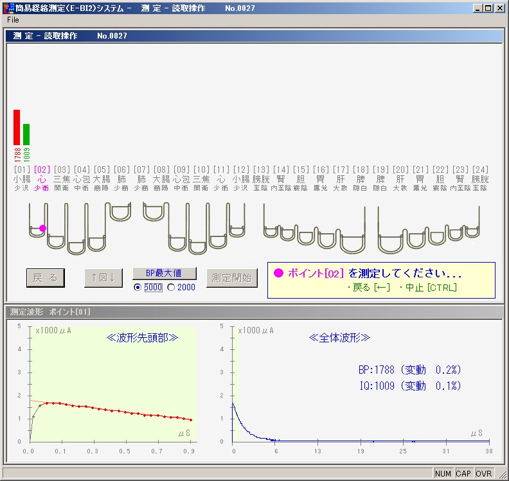Viewport: 509px width, 481px height.
Task: Open the File menu
Action: point(13,20)
